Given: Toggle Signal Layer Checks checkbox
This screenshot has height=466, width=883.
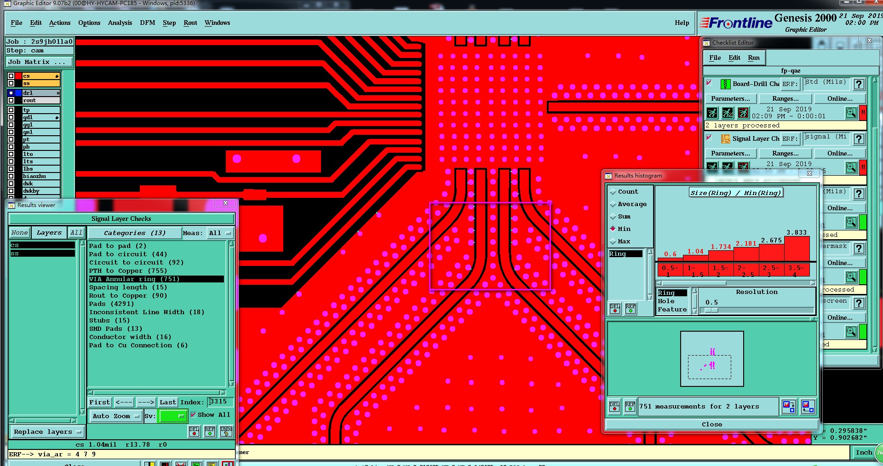Looking at the screenshot, I should [x=709, y=138].
